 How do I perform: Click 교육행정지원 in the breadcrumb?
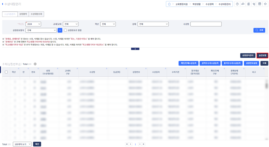pos(182,4)
